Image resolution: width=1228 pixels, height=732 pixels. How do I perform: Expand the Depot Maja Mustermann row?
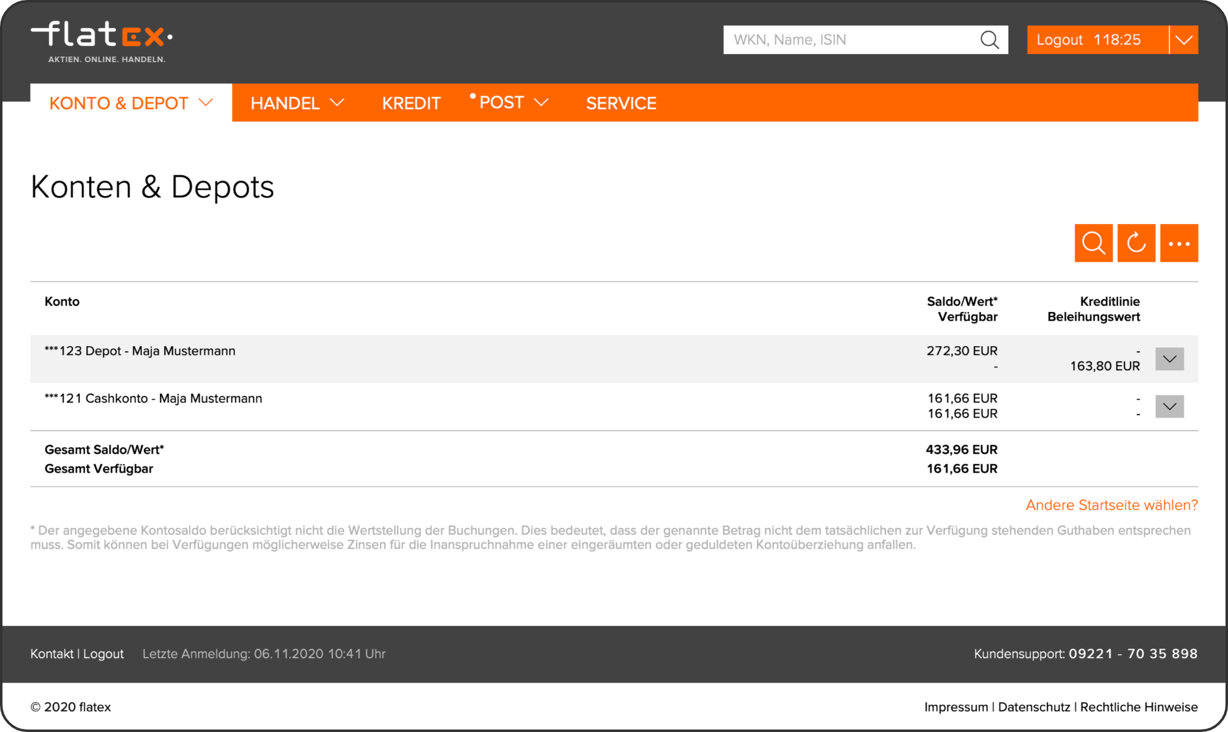(x=1169, y=359)
